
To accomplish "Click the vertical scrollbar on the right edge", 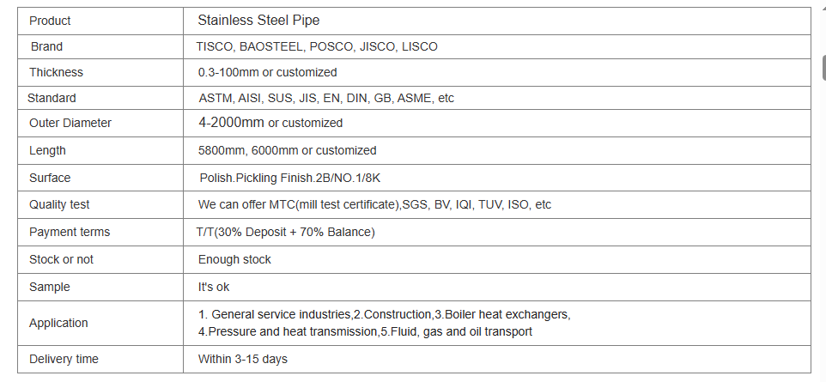I will pyautogui.click(x=823, y=69).
